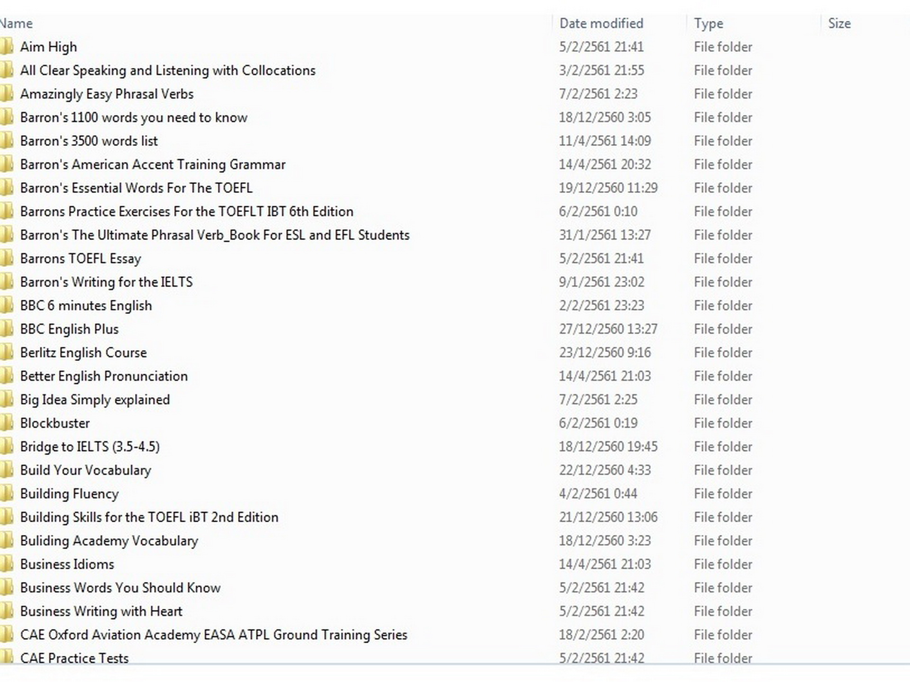Click the Aim High folder icon
The width and height of the screenshot is (910, 682).
(7, 47)
